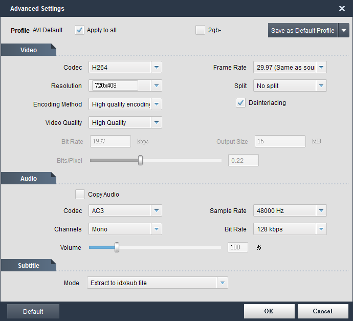The width and height of the screenshot is (353, 321).
Task: Open the Save as Default Profile arrow menu
Action: 344,30
